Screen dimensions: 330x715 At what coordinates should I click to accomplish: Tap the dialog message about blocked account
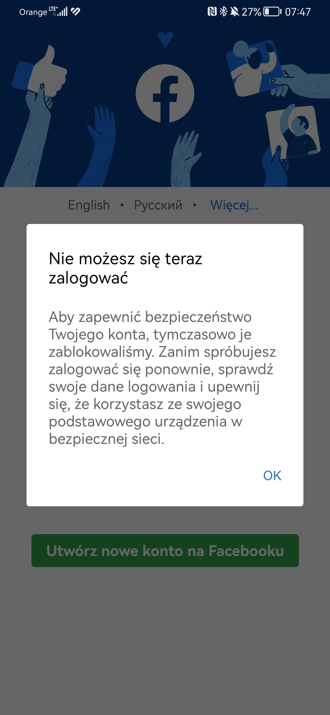[162, 378]
